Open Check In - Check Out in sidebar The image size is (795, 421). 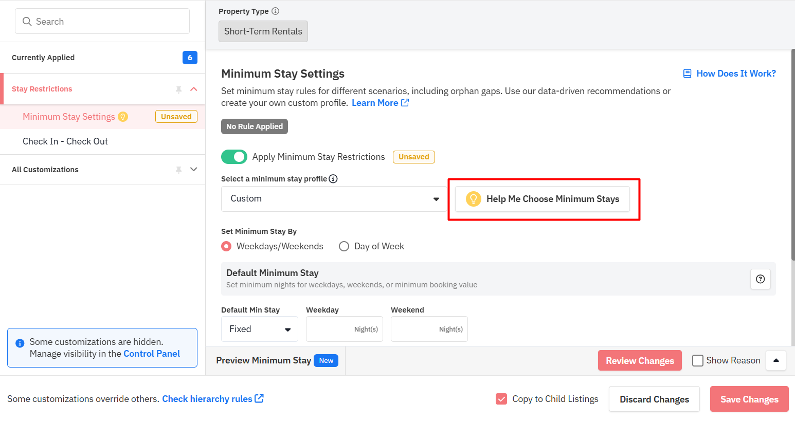[65, 141]
